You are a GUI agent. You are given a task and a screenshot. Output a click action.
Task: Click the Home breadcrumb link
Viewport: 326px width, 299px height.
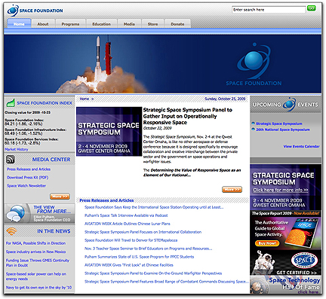pos(85,99)
